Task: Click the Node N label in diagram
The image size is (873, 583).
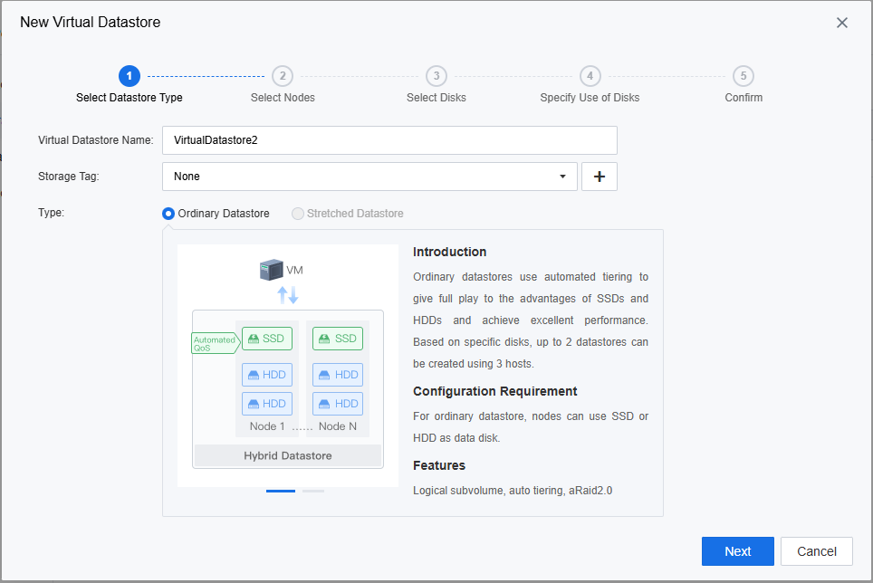Action: point(338,426)
